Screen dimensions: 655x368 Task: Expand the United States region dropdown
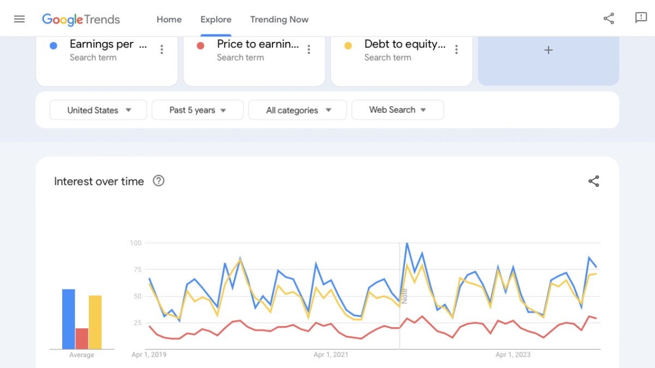(98, 110)
